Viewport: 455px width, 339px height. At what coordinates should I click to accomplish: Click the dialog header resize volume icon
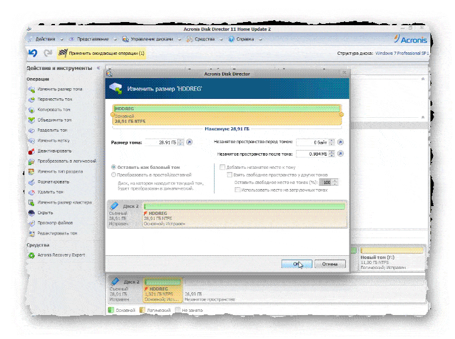tap(115, 88)
